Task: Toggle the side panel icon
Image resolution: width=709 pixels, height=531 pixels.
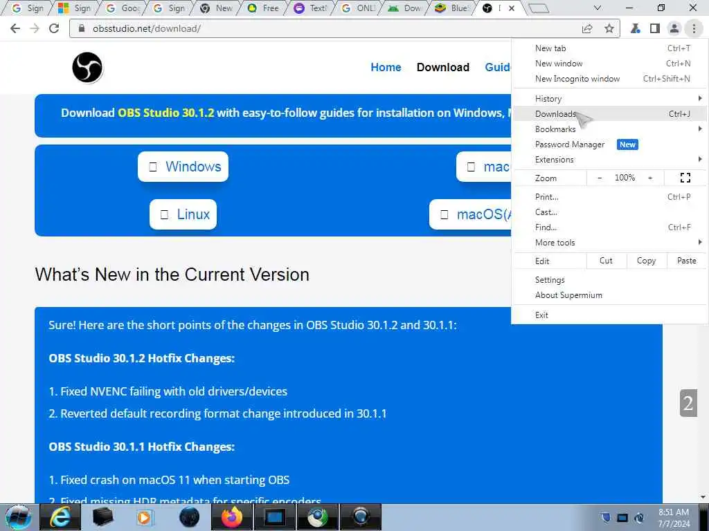Action: (655, 28)
